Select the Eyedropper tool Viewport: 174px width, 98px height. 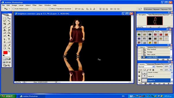tap(9, 45)
